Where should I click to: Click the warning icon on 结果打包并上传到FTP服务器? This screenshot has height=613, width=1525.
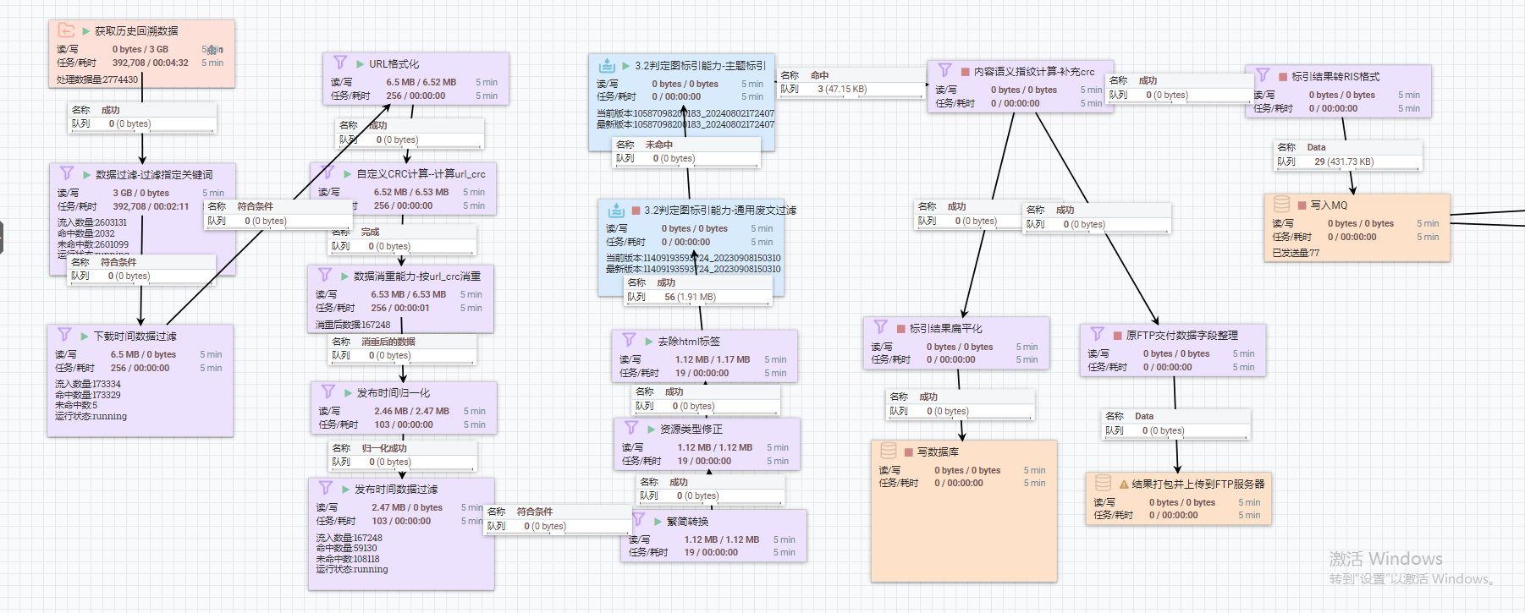[x=1124, y=484]
